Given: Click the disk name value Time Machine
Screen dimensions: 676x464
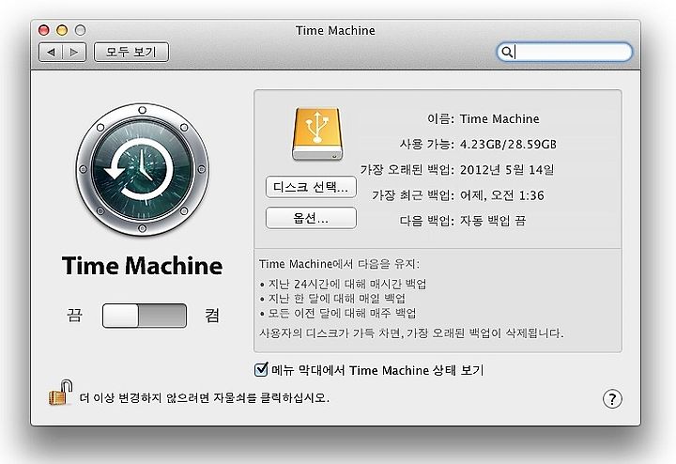Looking at the screenshot, I should [x=499, y=118].
